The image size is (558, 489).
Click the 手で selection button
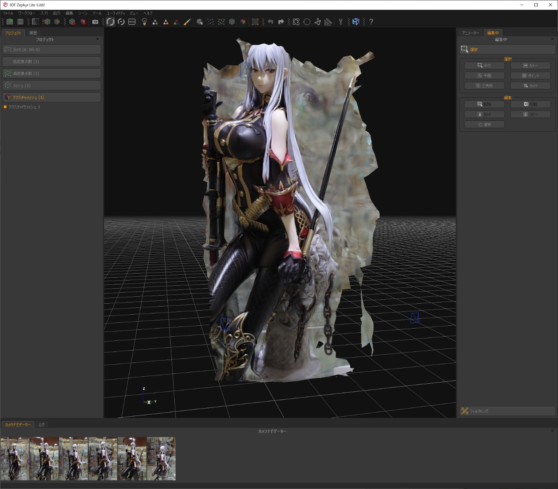[484, 65]
